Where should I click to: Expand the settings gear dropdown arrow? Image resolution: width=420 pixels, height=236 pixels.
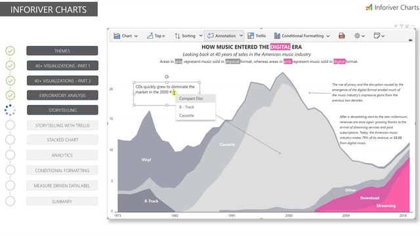[x=363, y=36]
